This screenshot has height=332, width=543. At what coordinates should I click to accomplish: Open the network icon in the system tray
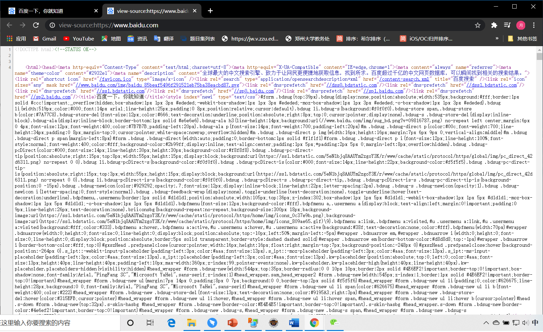tap(516, 323)
